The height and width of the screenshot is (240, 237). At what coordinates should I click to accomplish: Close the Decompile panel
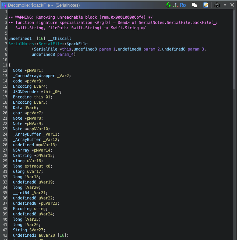coord(232,5)
